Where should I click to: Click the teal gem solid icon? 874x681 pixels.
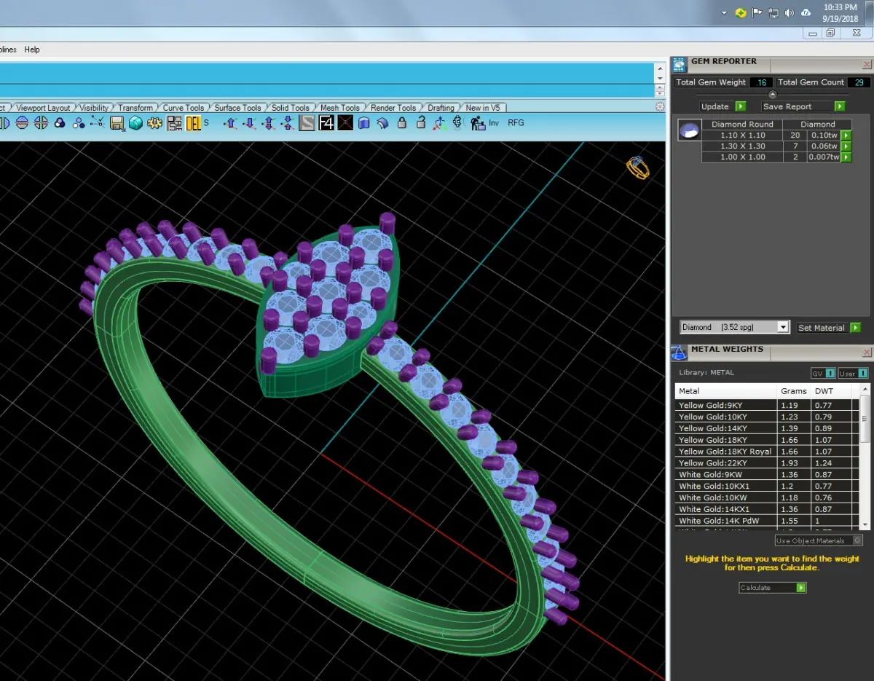pyautogui.click(x=135, y=123)
